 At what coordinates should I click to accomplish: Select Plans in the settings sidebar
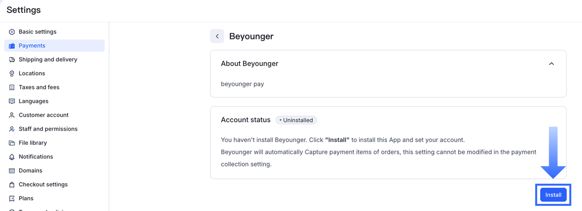point(26,198)
